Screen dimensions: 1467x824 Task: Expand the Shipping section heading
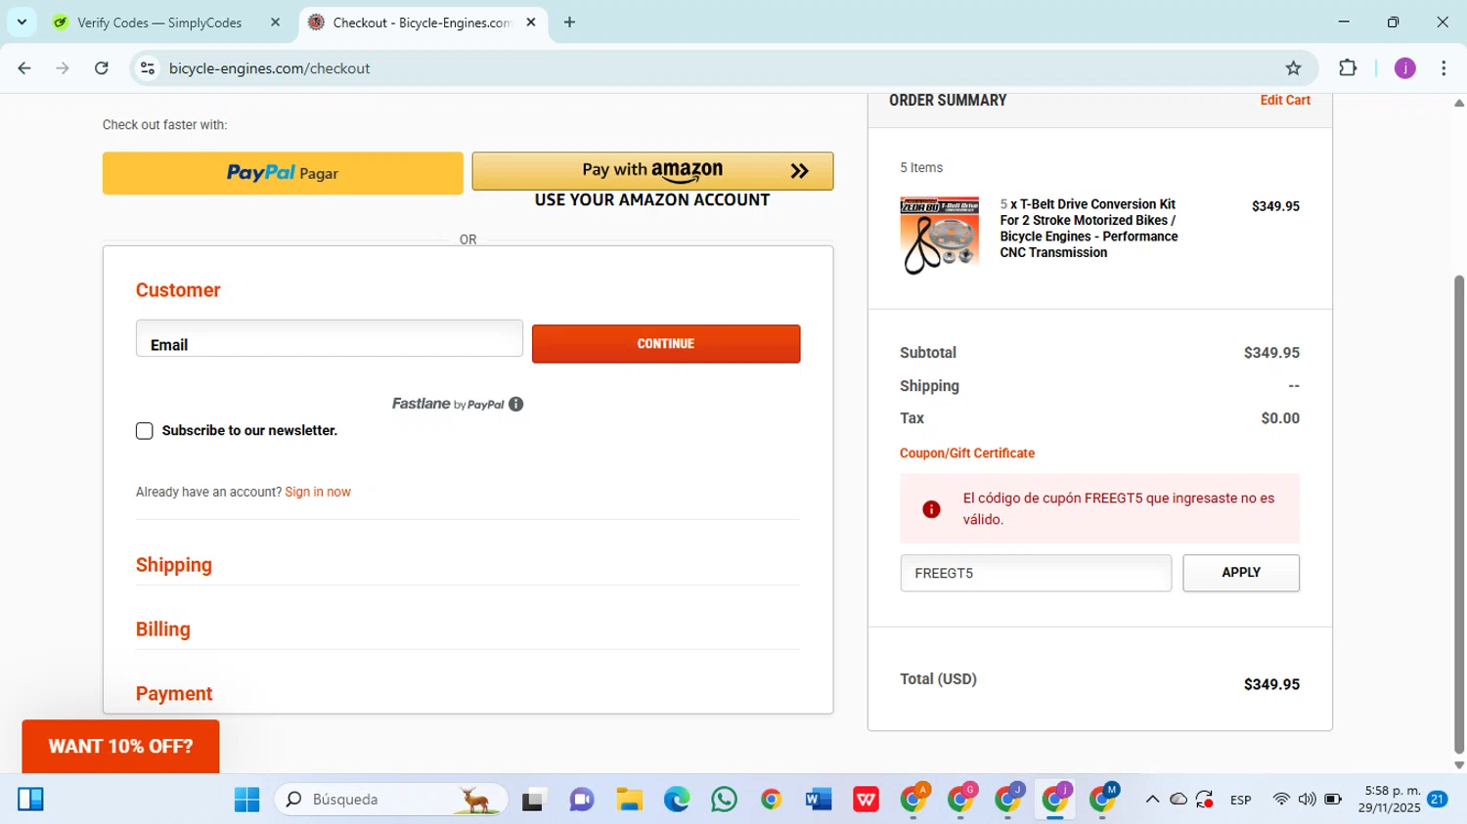pos(174,565)
